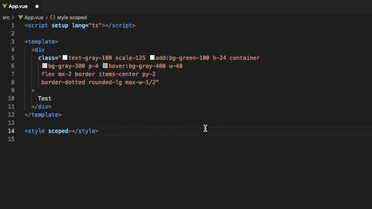Click line number 10 in gutter

(11, 99)
